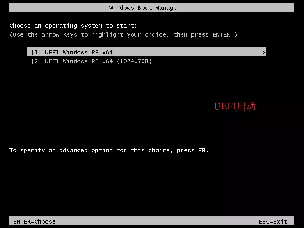Click the Windows Boot Manager title bar

152,7
